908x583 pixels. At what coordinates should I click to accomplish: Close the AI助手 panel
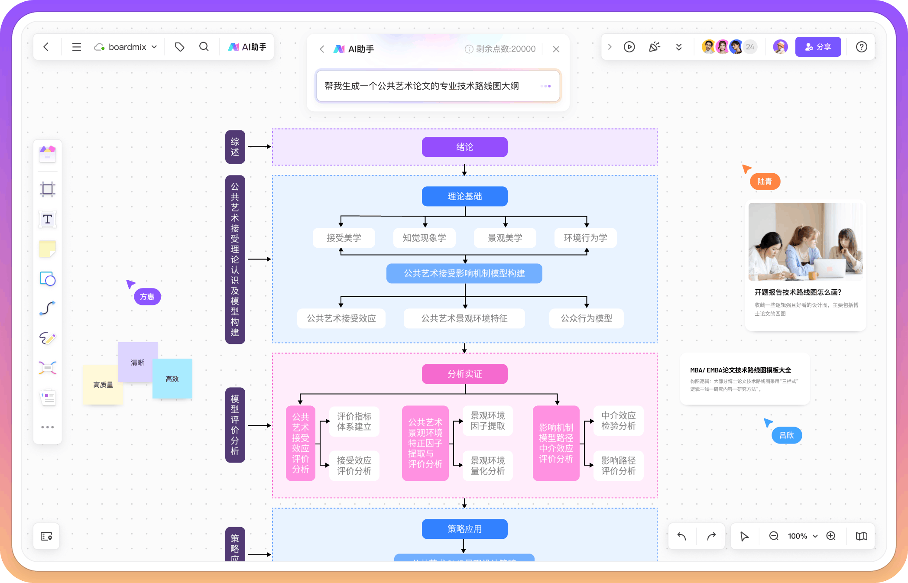(x=556, y=49)
